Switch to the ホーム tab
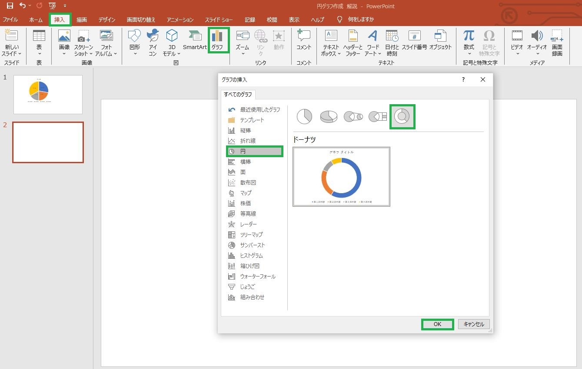 36,20
